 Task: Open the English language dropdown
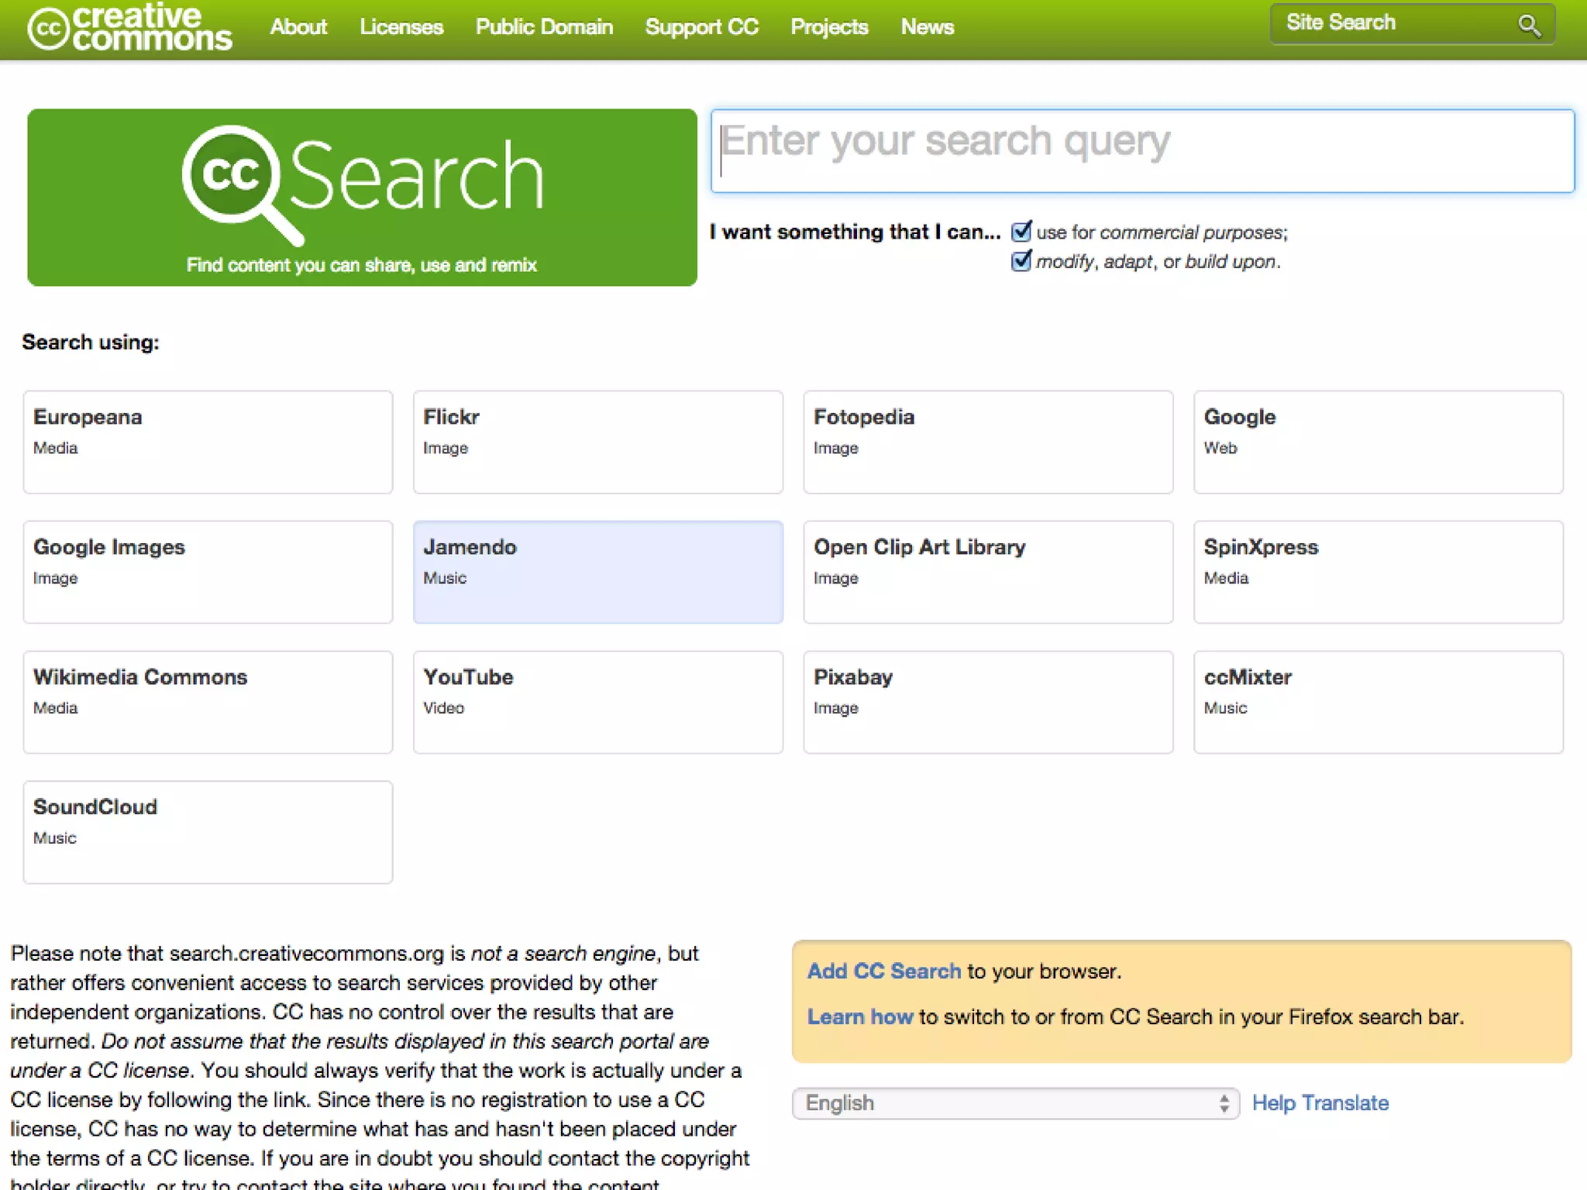click(1015, 1102)
